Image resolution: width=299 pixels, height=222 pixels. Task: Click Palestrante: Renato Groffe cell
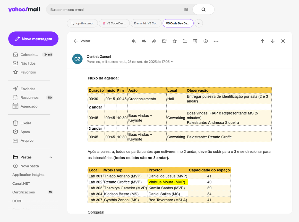(229, 137)
